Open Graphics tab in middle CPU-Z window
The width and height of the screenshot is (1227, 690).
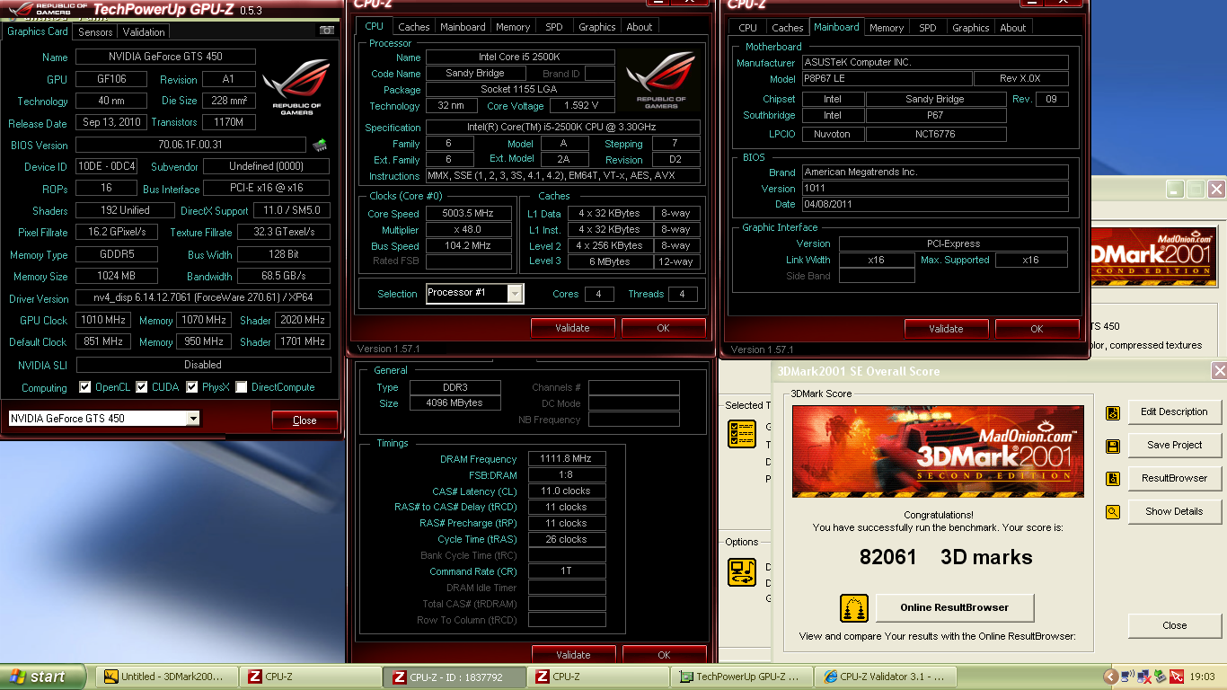click(597, 27)
